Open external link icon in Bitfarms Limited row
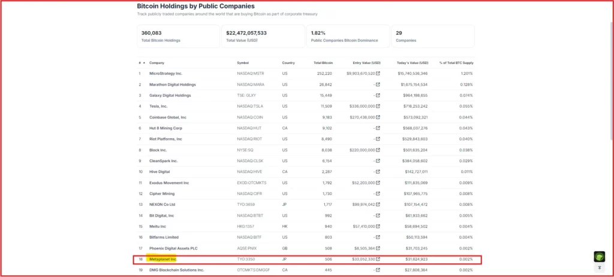The width and height of the screenshot is (614, 277). [378, 237]
